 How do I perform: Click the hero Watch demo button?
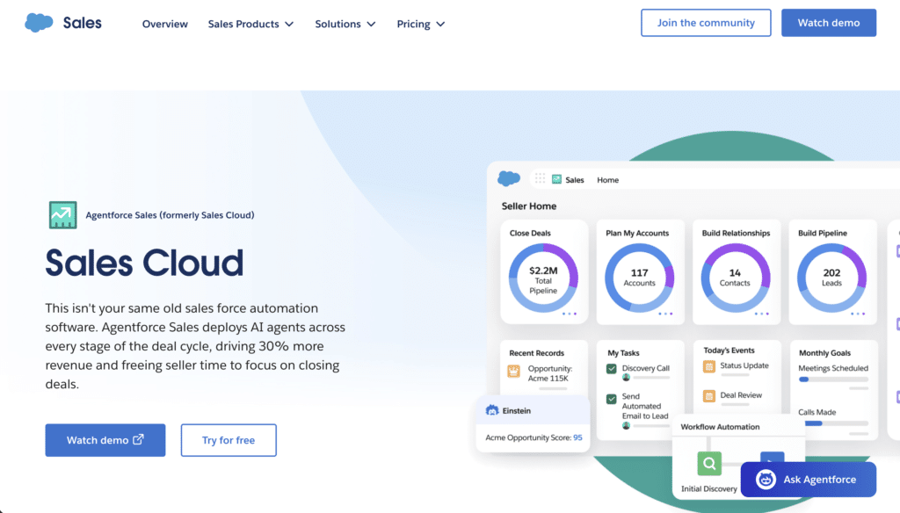[105, 440]
